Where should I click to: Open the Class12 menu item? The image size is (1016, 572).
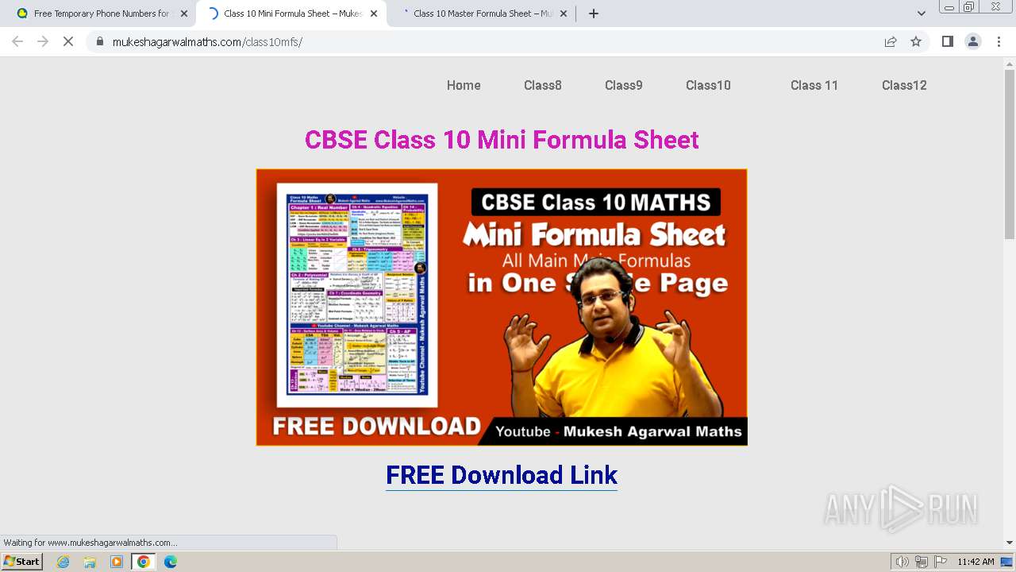coord(904,85)
